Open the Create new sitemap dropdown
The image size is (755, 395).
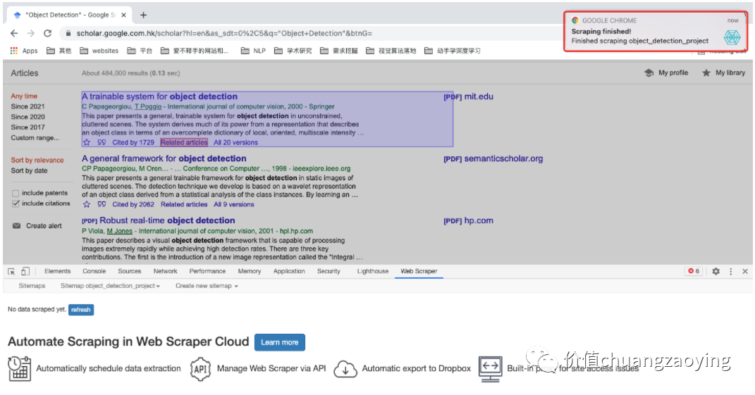point(207,286)
